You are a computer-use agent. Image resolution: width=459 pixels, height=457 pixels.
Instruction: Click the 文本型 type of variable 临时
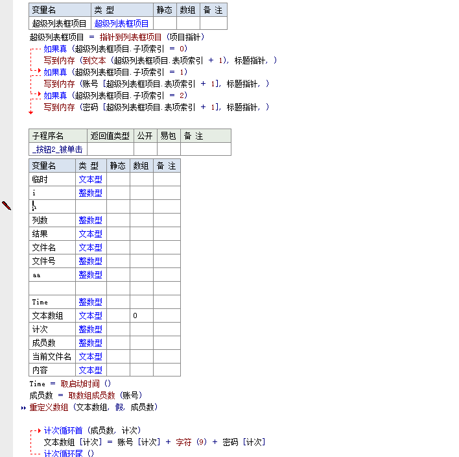tap(90, 179)
